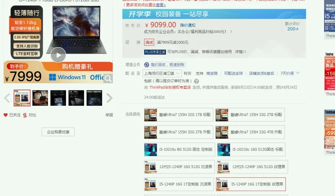
Task: Open the 查看 more activities link
Action: click(x=161, y=5)
